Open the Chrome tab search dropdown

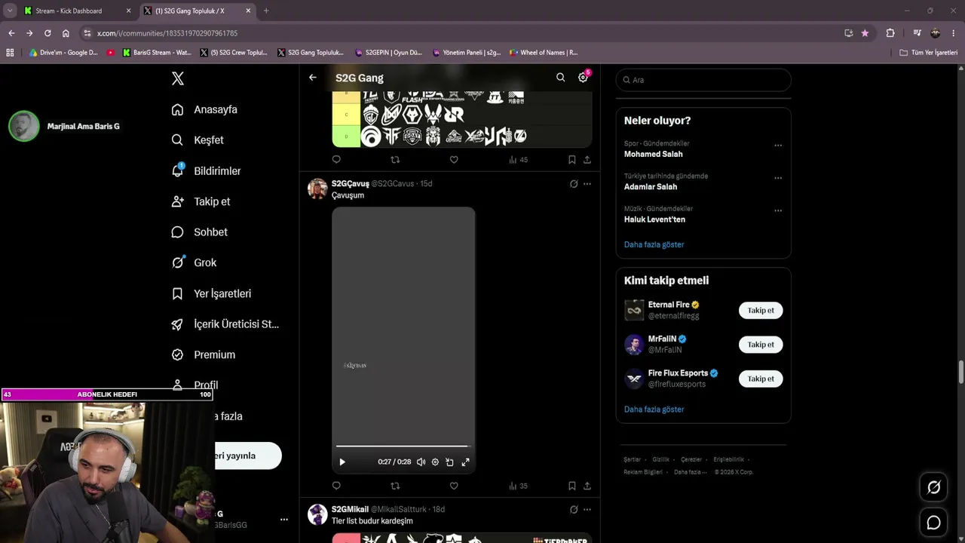tap(10, 11)
